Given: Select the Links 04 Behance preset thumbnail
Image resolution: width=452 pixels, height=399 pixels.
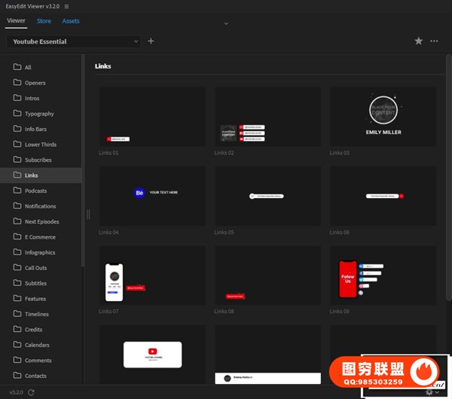Looking at the screenshot, I should pyautogui.click(x=152, y=196).
